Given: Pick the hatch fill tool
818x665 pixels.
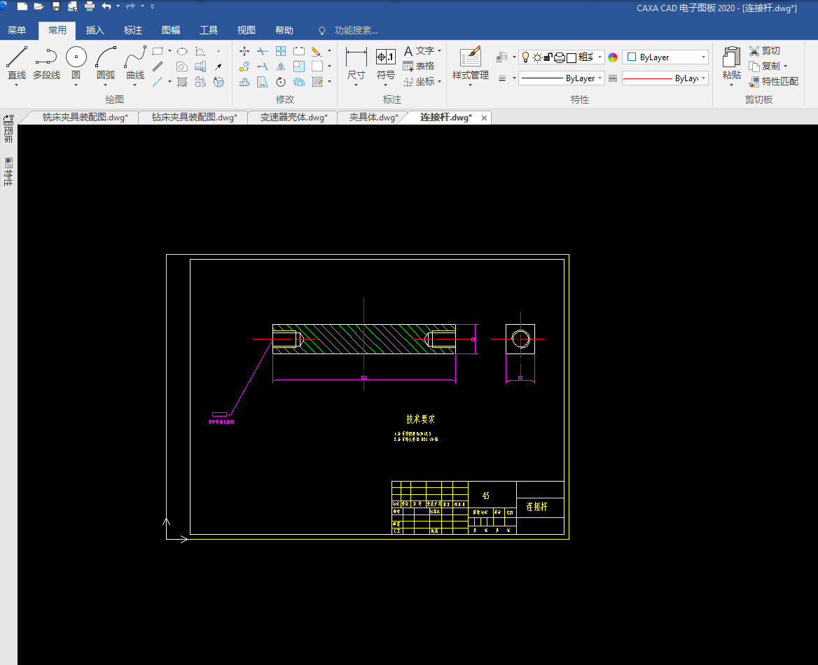Looking at the screenshot, I should click(x=181, y=82).
